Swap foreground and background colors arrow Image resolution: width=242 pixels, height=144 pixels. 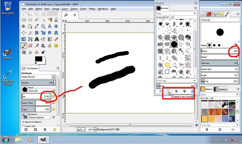click(45, 57)
